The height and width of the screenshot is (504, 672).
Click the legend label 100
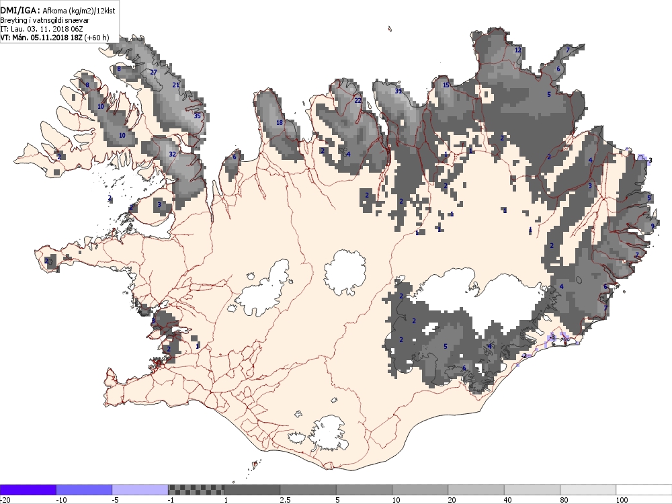click(622, 500)
